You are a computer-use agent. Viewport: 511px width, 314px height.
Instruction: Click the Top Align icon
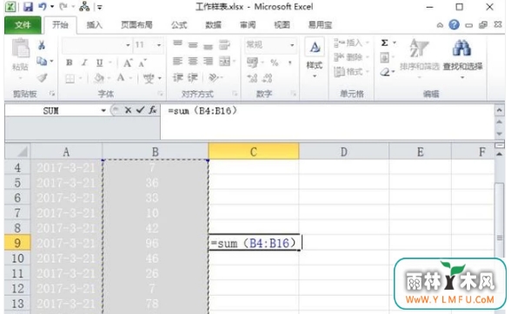[177, 44]
